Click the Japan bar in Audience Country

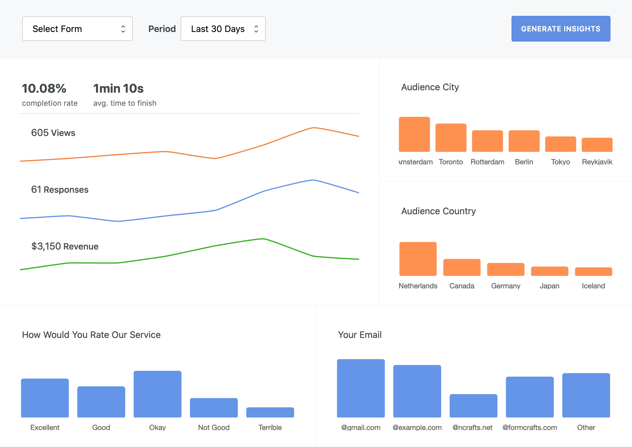click(x=549, y=271)
